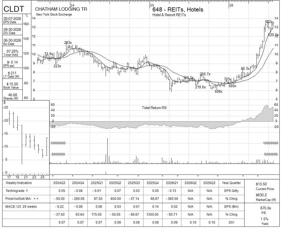281x229 pixels.
Task: Click the CLDT ticker symbol
Action: 14,9
